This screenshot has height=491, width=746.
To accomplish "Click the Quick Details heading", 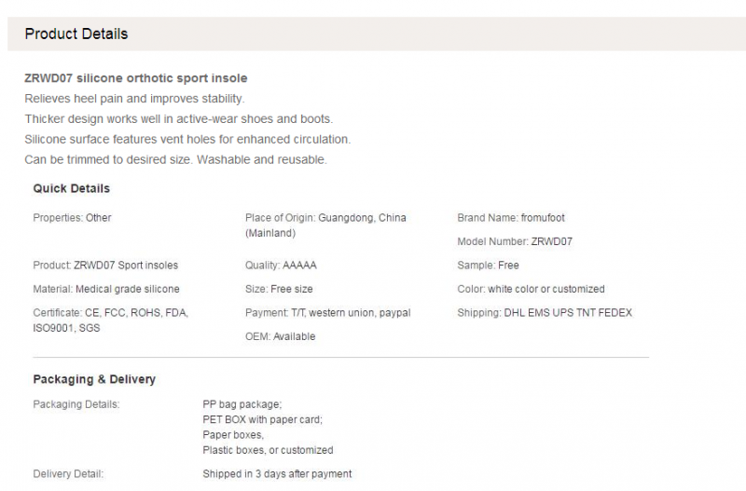I will [x=72, y=188].
